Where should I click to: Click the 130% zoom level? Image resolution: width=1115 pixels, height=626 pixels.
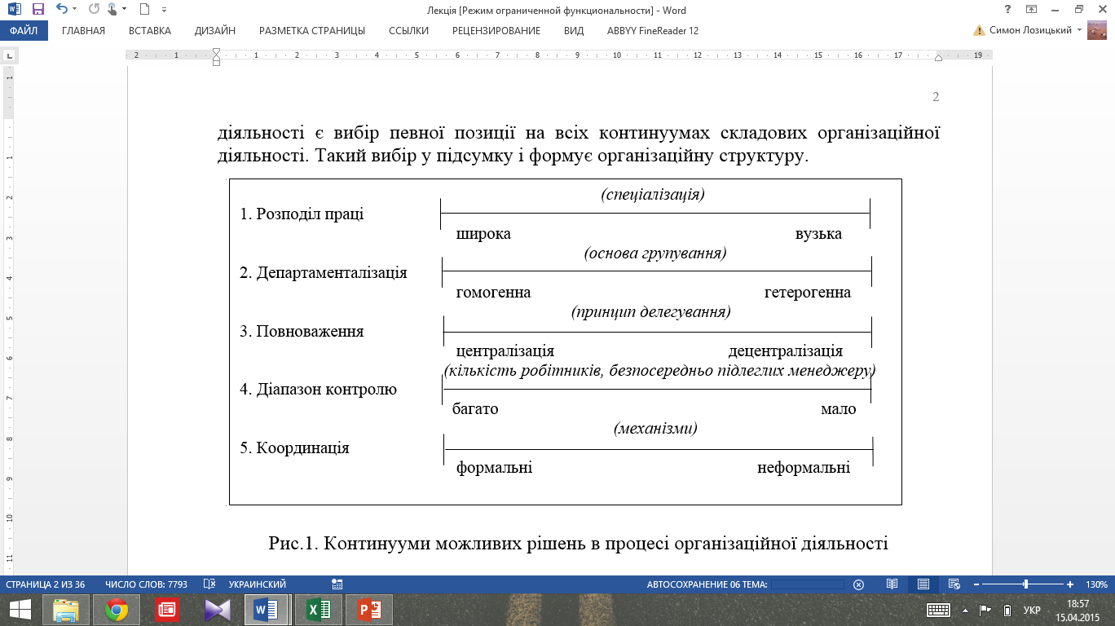tap(1095, 584)
